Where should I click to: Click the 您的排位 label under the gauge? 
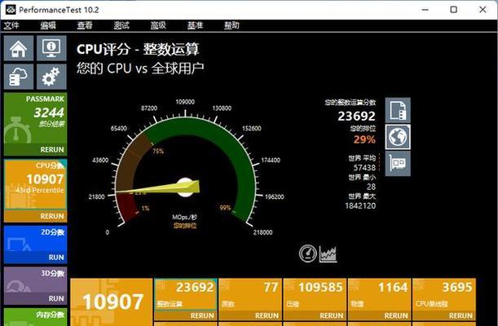pyautogui.click(x=185, y=226)
